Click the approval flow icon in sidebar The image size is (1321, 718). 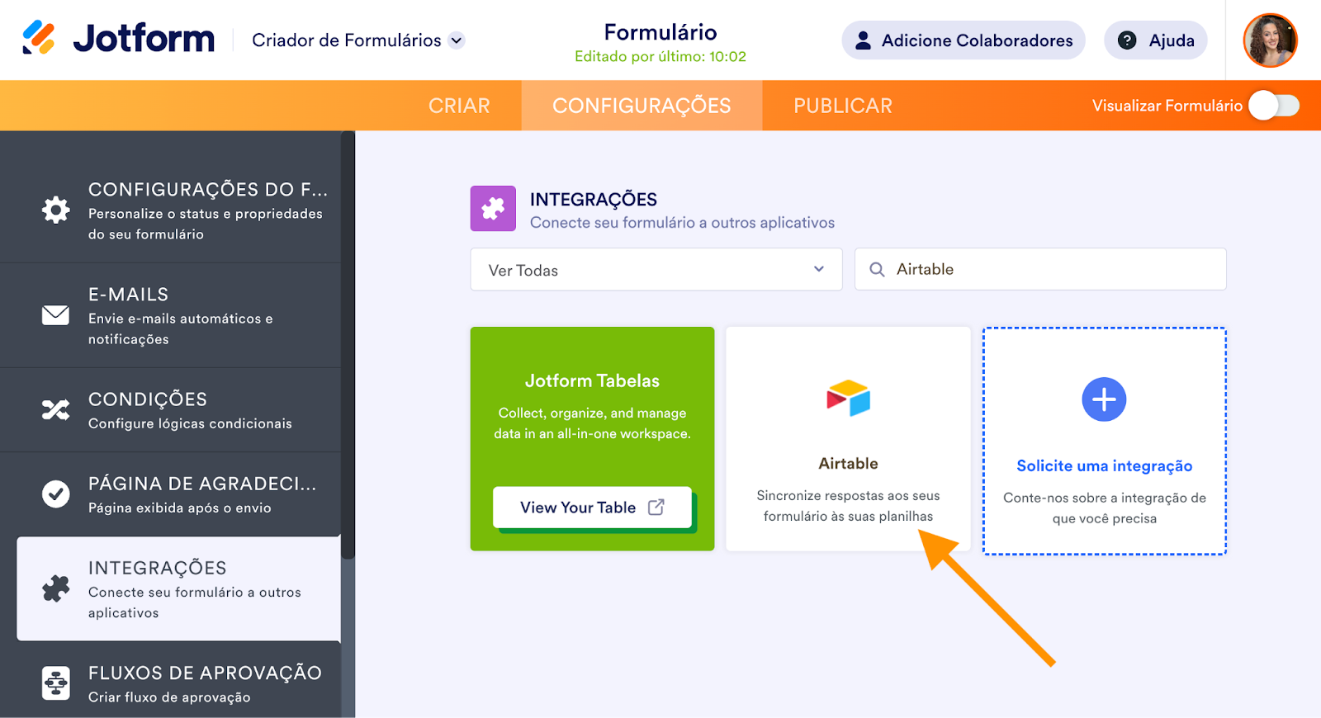click(56, 683)
